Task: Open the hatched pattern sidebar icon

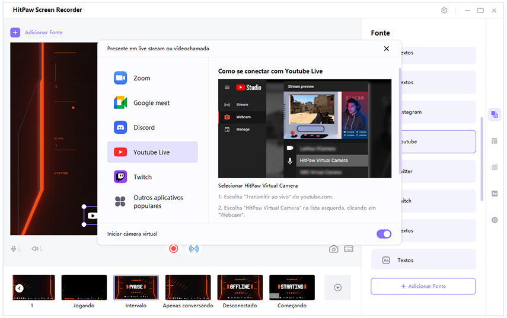Action: click(495, 167)
